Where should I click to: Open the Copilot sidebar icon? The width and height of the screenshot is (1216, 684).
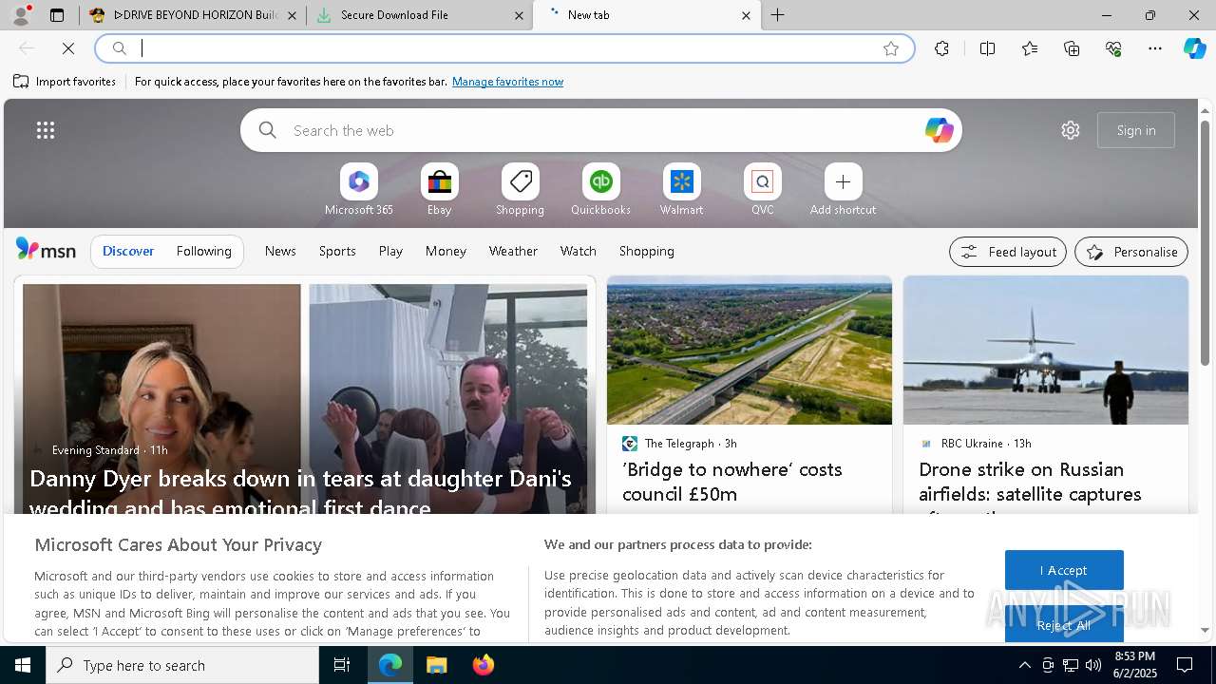pos(1194,48)
